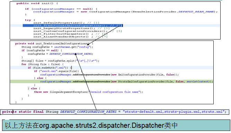Screen dimensions: 231x133
Task: Click the 'init_CustomConfigurationProviders(); // [5]' line
Action: (78, 31)
